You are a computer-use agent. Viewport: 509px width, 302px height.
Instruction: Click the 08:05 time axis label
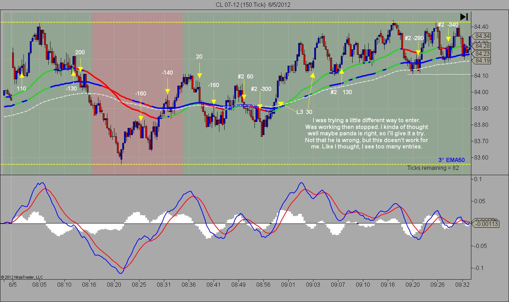tap(39, 285)
